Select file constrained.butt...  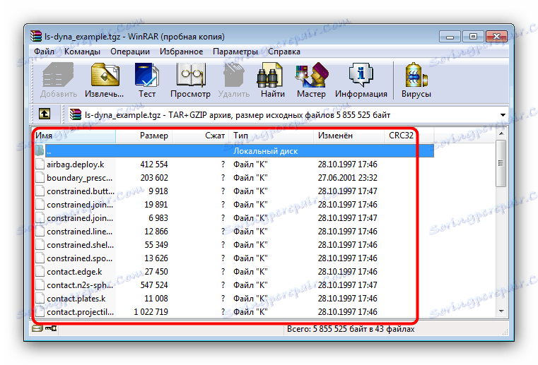(81, 191)
